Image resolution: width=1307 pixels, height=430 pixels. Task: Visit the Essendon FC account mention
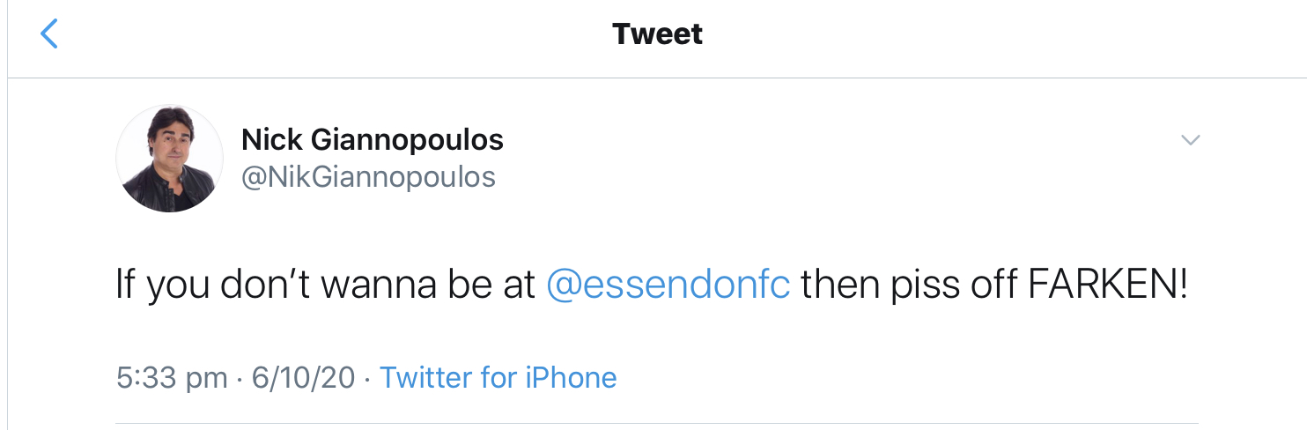[668, 285]
